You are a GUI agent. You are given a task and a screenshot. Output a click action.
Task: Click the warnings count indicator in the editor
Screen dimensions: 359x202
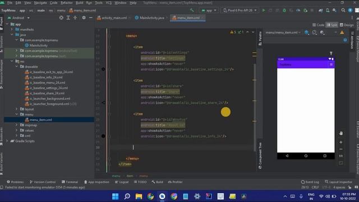click(233, 33)
